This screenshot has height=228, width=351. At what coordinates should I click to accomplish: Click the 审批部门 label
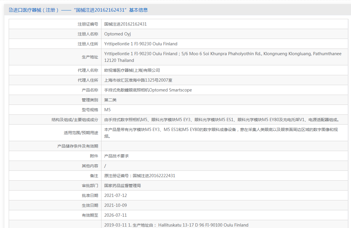(90, 186)
